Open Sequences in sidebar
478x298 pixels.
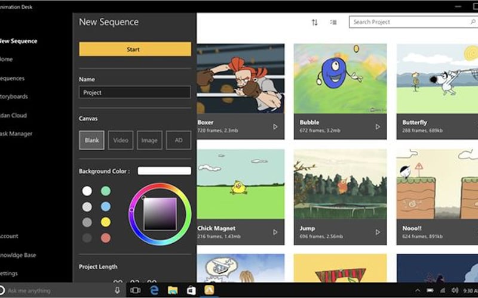(12, 78)
